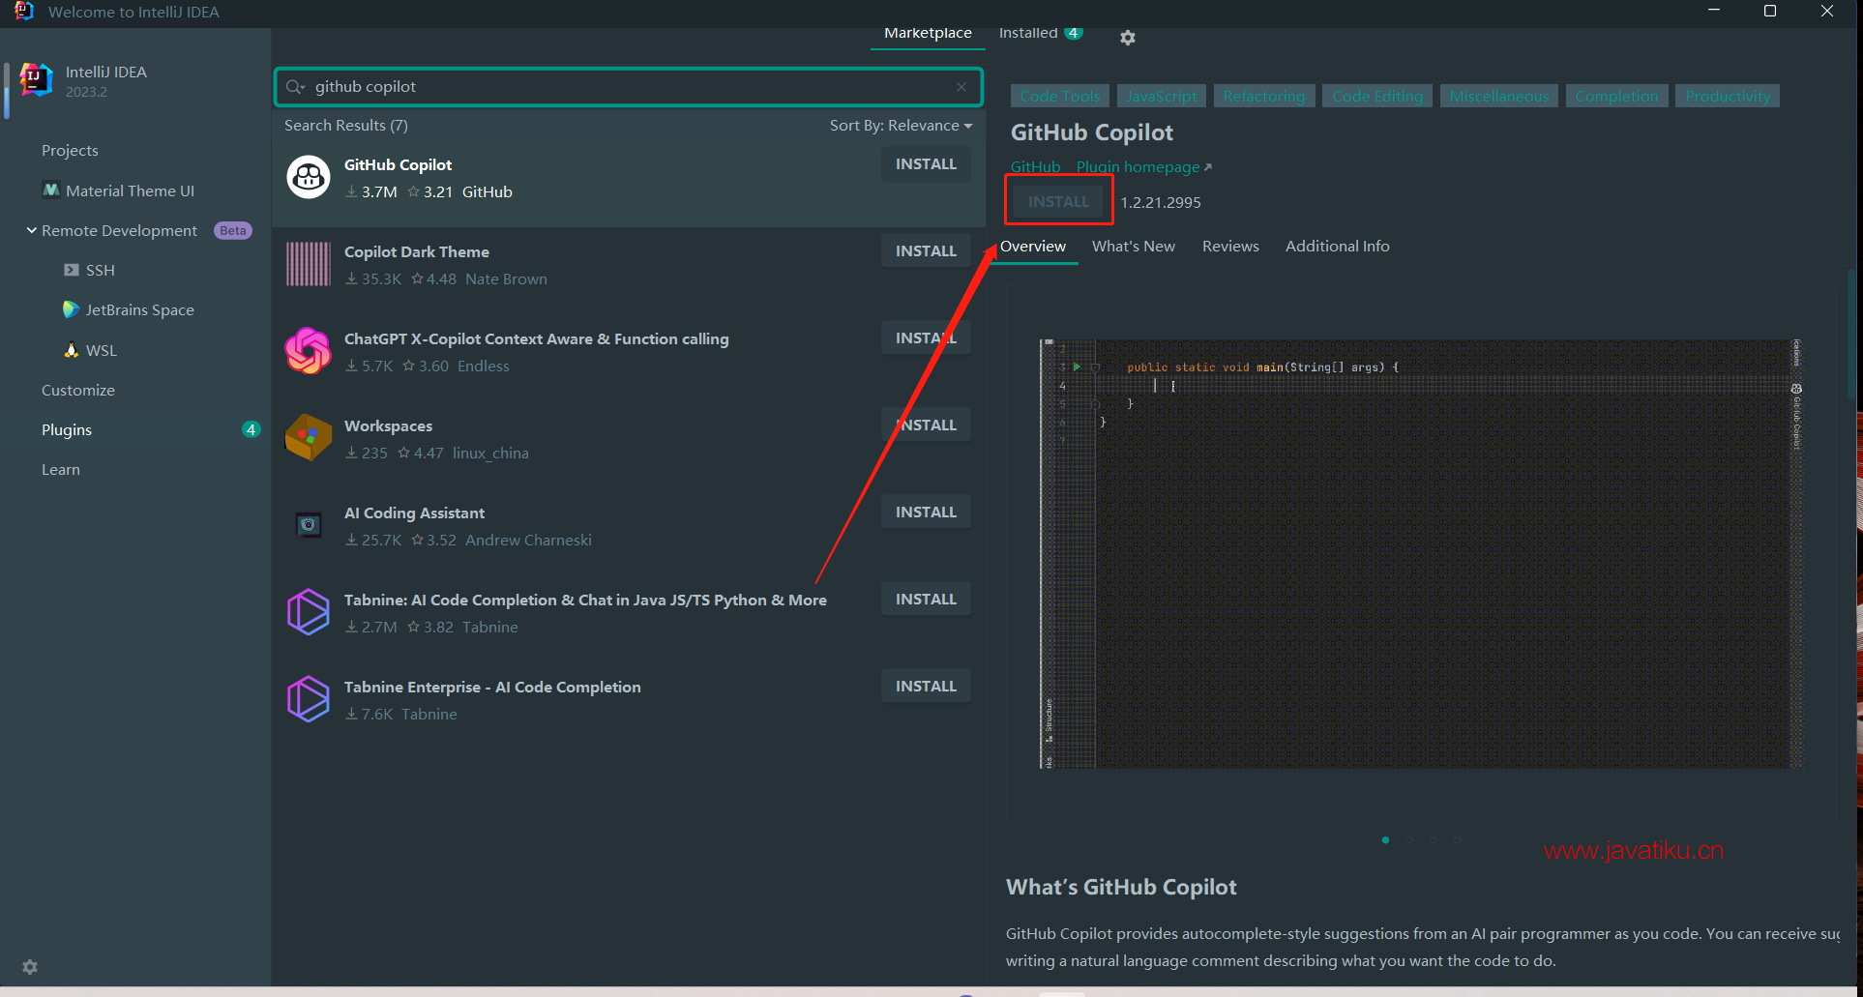Open plugin settings gear next to Installed tab

pyautogui.click(x=1127, y=38)
